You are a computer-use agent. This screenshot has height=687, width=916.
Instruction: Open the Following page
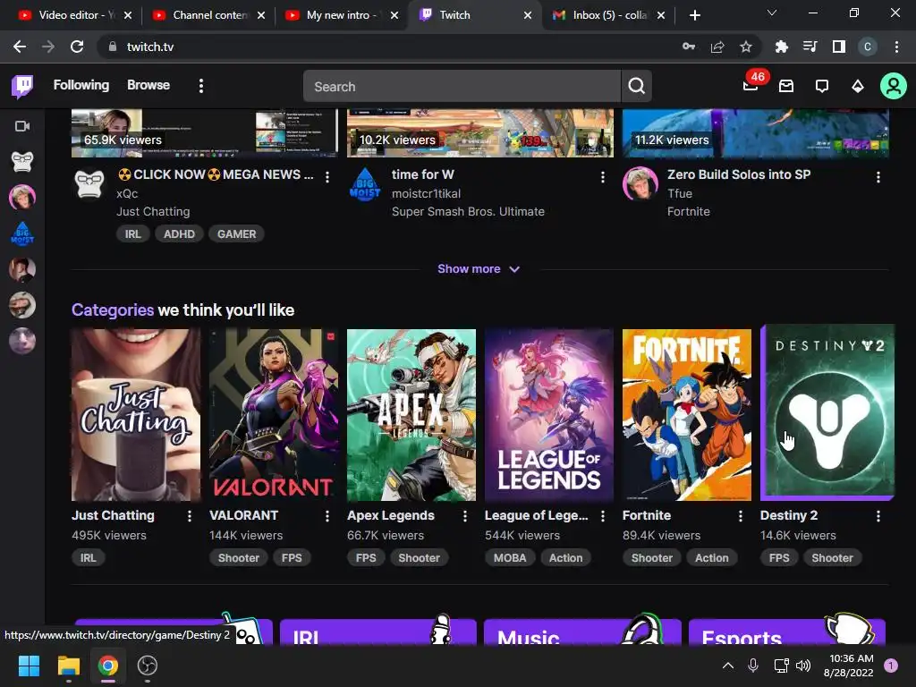click(x=81, y=85)
